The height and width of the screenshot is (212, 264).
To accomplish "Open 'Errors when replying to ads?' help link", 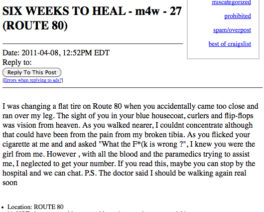I will pos(33,80).
